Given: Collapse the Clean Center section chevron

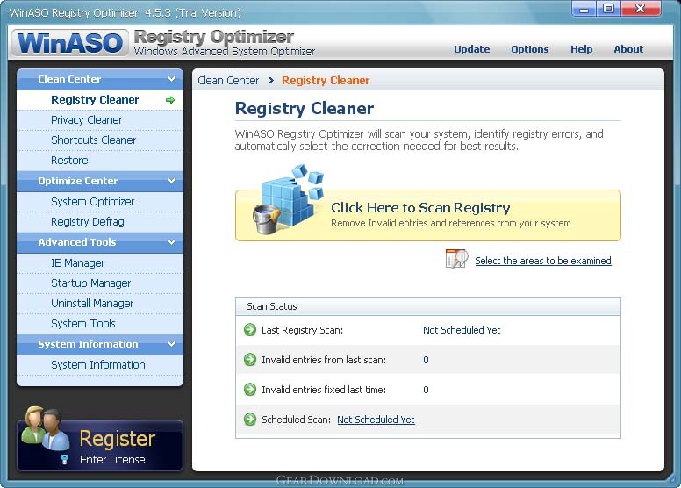Looking at the screenshot, I should click(x=171, y=79).
